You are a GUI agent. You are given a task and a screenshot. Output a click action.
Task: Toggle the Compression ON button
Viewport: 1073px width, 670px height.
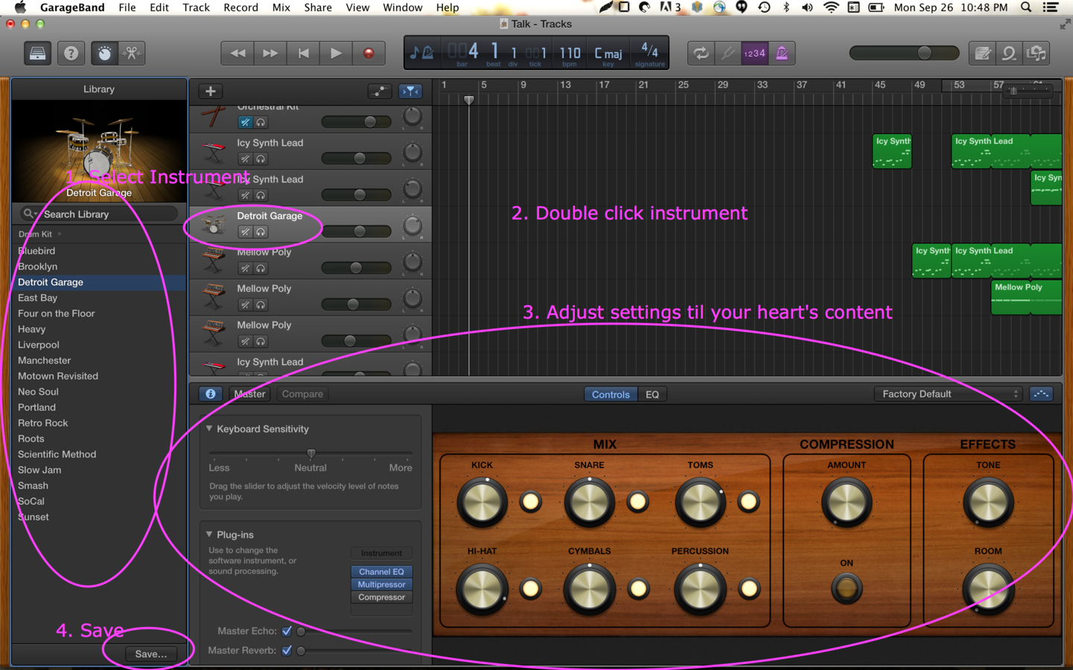point(847,588)
